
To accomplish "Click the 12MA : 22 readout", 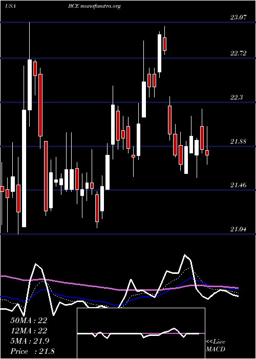I will [x=29, y=331].
